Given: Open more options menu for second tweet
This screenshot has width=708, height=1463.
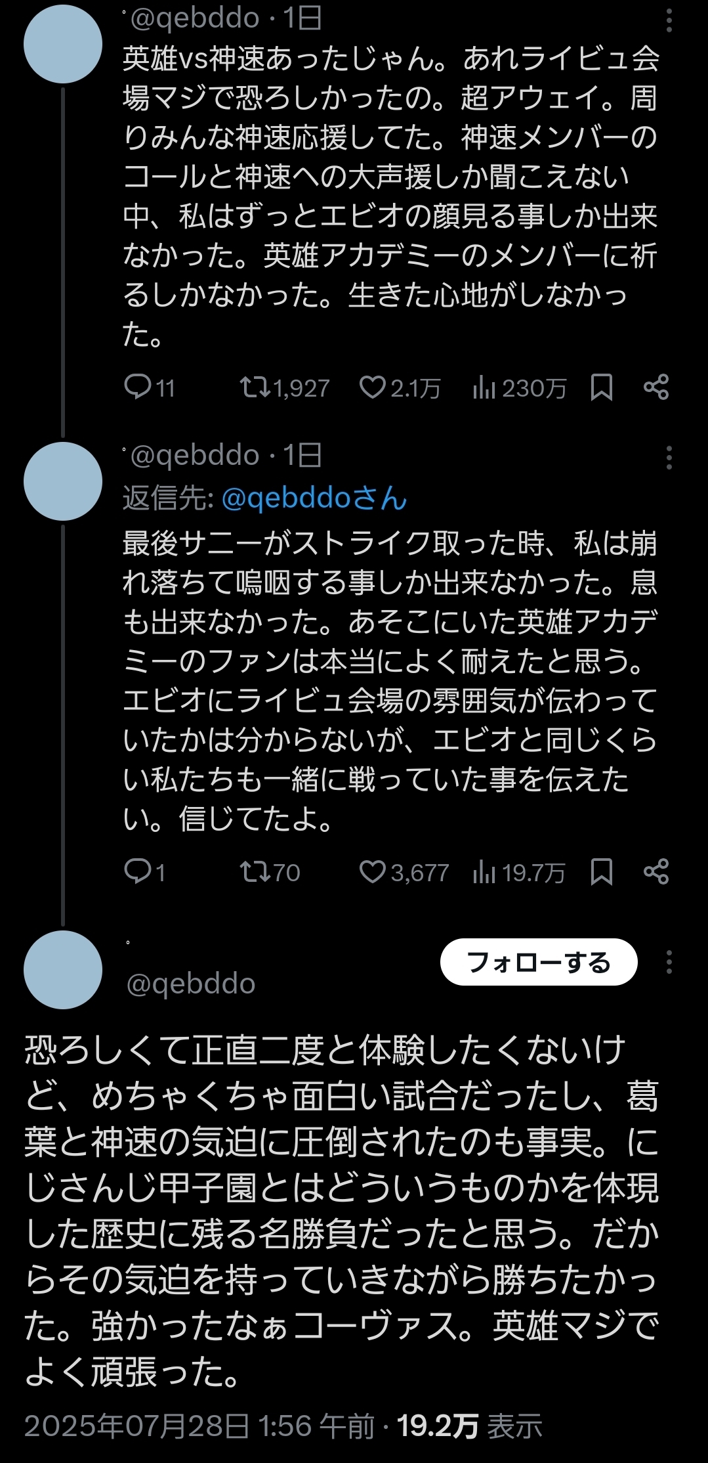Looking at the screenshot, I should coord(669,457).
